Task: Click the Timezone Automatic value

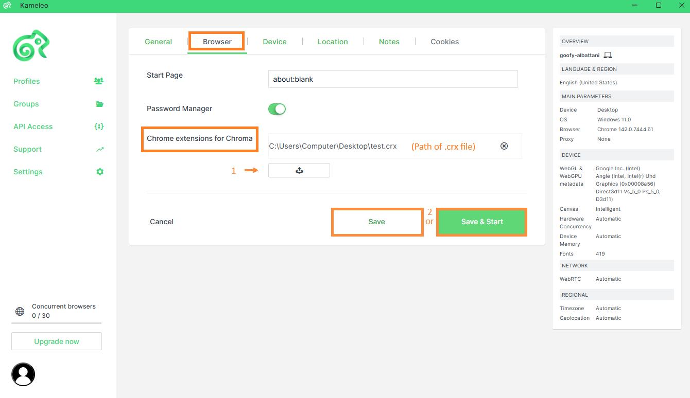Action: coord(609,309)
